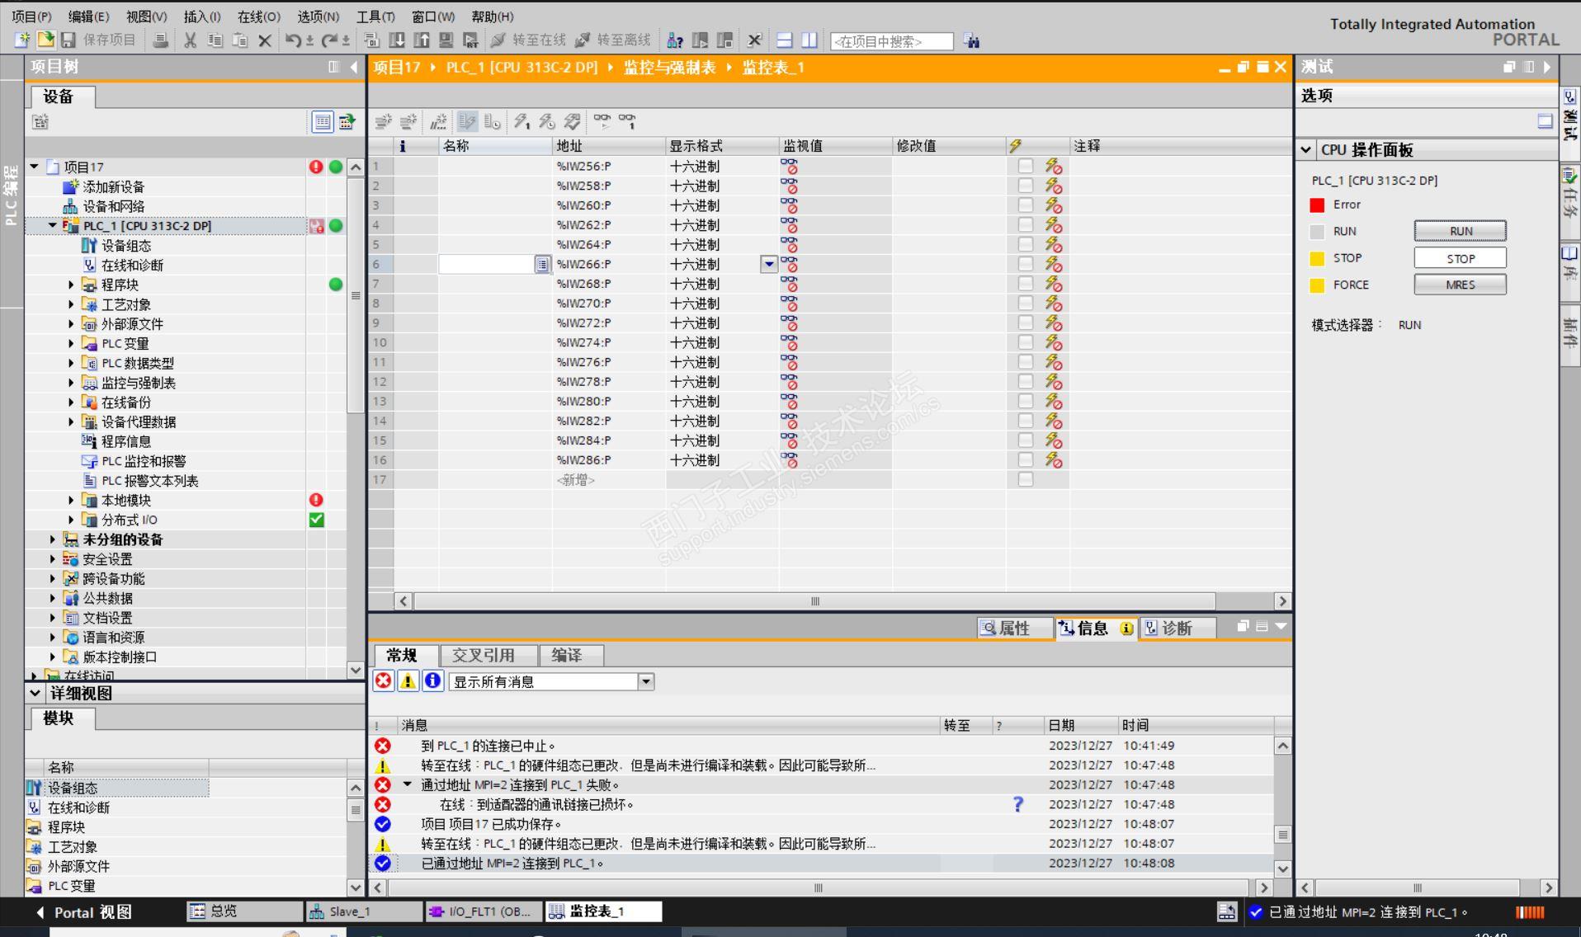This screenshot has width=1581, height=937.
Task: Click the MRES button
Action: click(x=1460, y=285)
